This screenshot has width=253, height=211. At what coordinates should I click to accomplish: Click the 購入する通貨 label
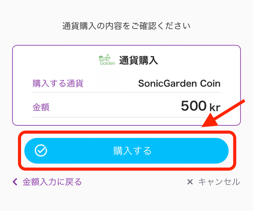point(58,84)
